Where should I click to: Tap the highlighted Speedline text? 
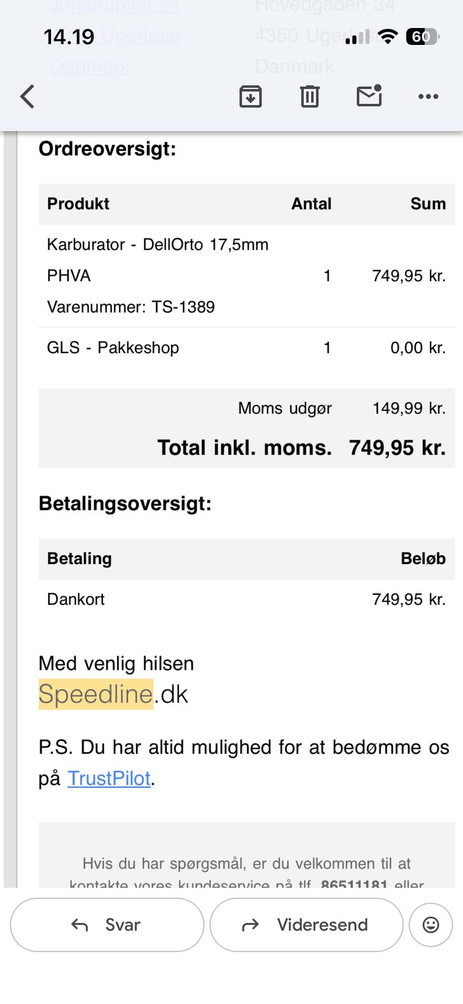[x=96, y=694]
